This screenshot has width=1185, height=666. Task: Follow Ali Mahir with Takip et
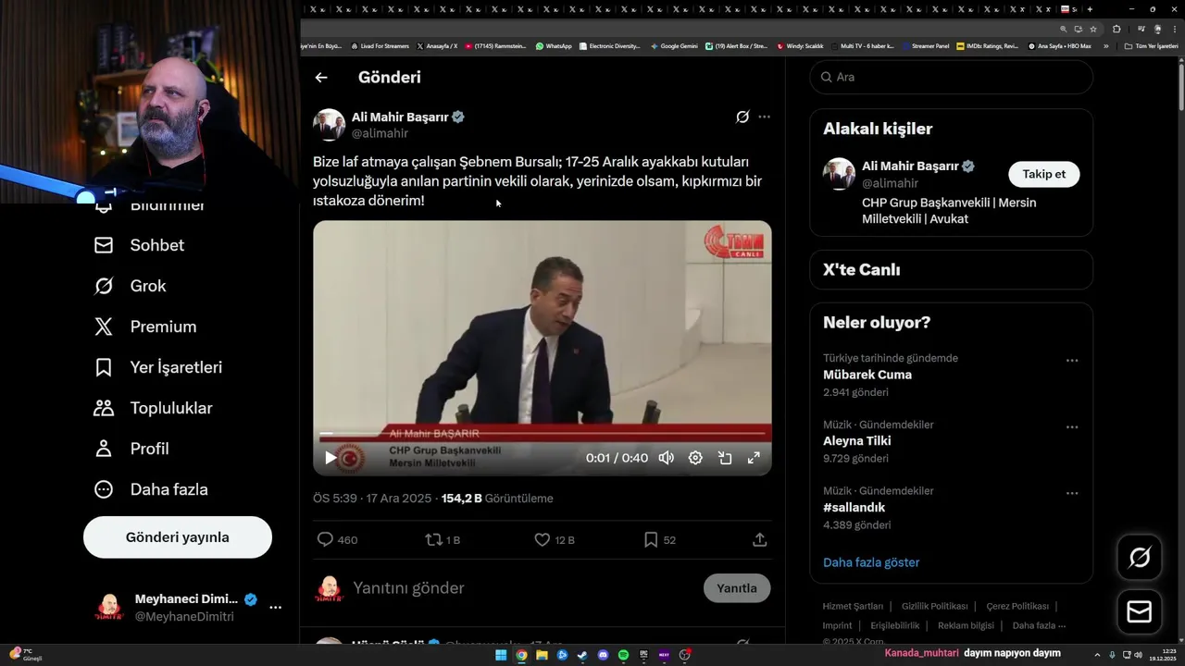point(1044,174)
